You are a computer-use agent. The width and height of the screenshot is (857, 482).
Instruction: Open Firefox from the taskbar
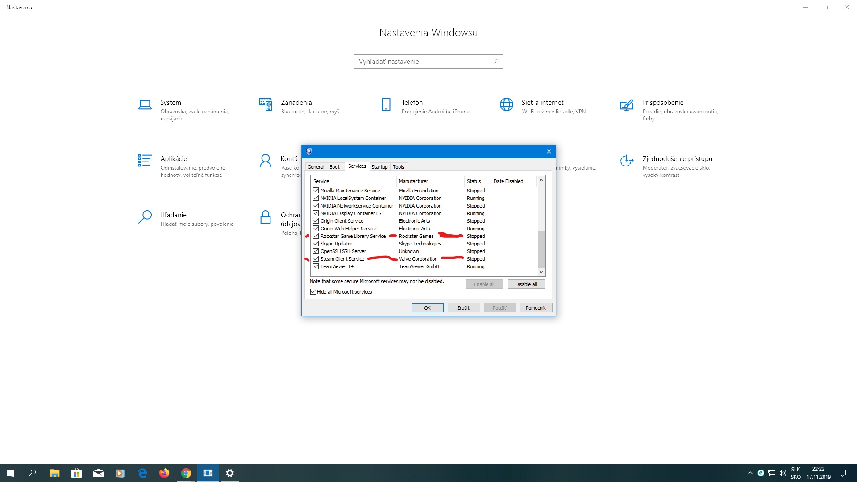pyautogui.click(x=164, y=473)
